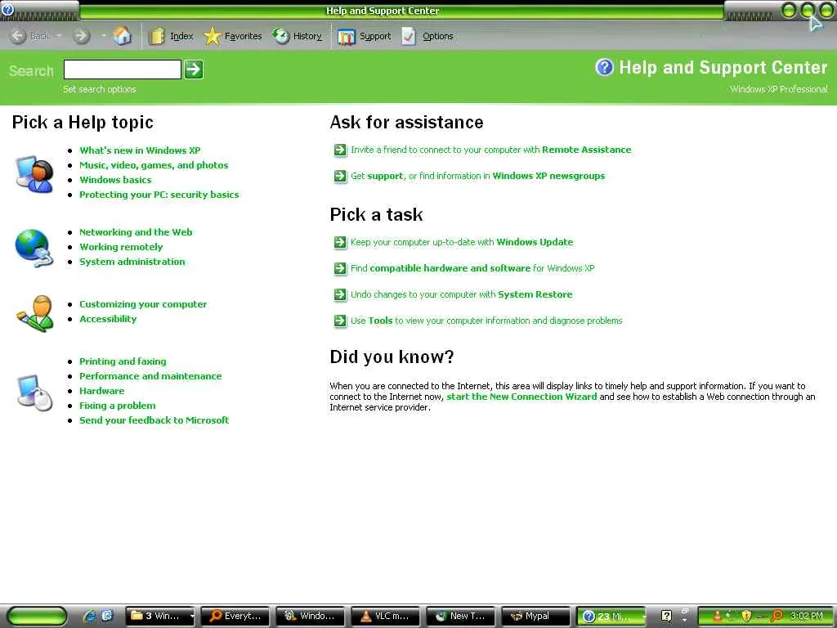Click the globe networking topic group icon

click(x=34, y=248)
